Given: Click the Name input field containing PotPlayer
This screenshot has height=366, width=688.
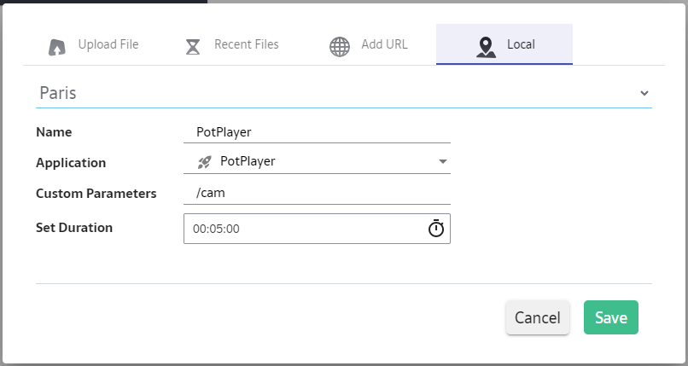Looking at the screenshot, I should click(316, 132).
